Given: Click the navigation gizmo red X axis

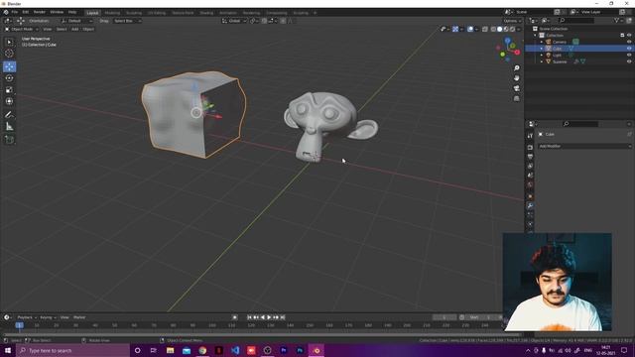Looking at the screenshot, I should pos(518,52).
